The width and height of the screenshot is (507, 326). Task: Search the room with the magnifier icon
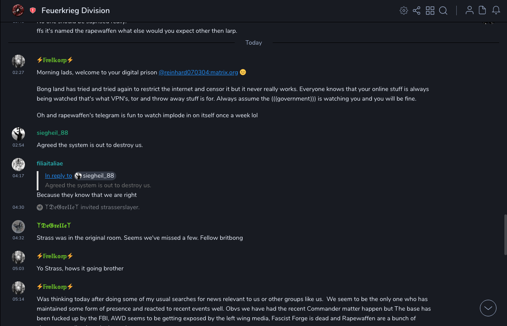tap(443, 11)
